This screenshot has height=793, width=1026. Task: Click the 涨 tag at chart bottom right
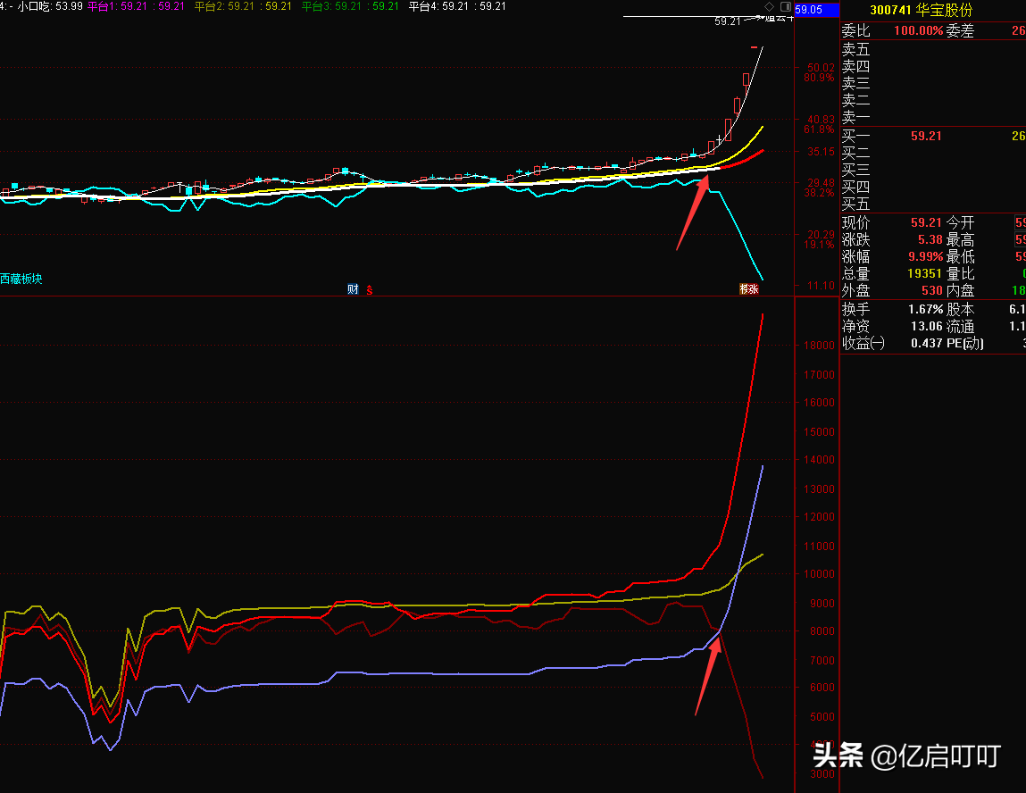point(748,288)
